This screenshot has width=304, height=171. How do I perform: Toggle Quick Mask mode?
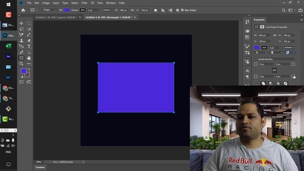[21, 82]
